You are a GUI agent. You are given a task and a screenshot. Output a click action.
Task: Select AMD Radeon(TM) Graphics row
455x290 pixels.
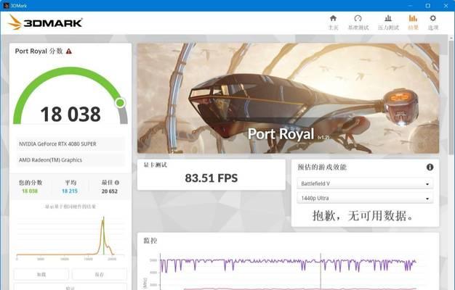71,159
